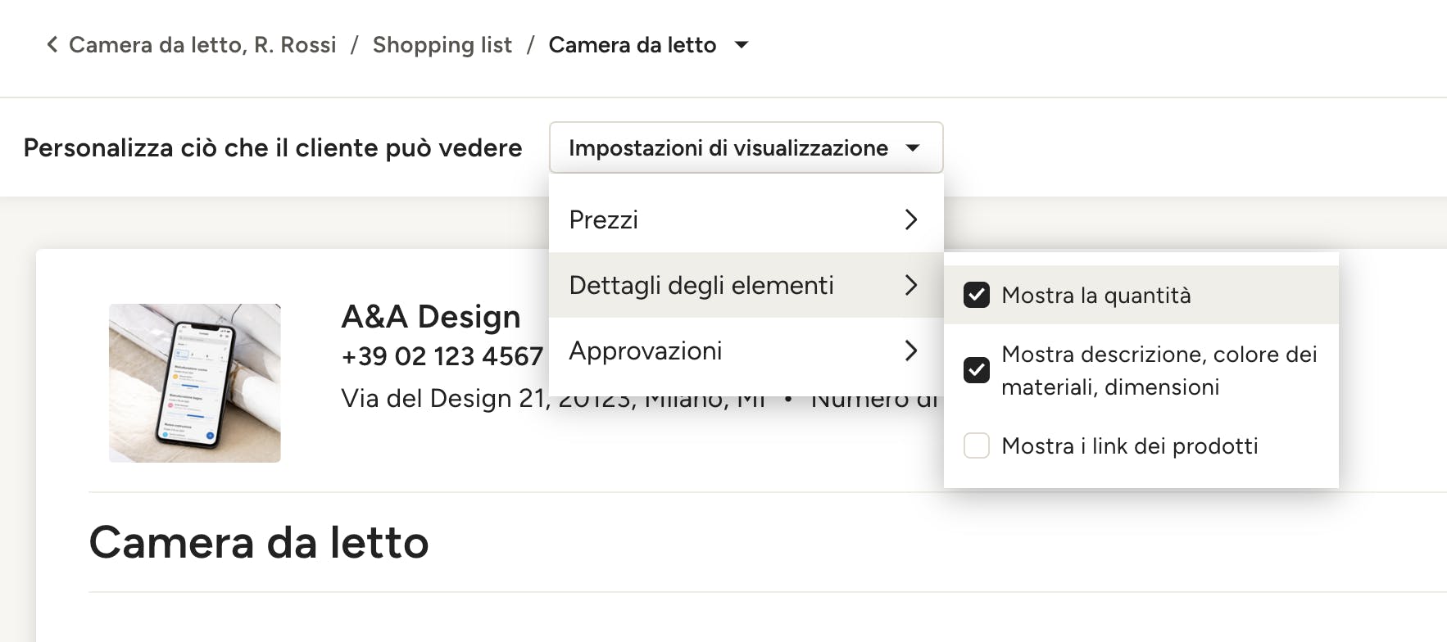The height and width of the screenshot is (642, 1447).
Task: Click the A&A Design company name
Action: click(x=431, y=316)
